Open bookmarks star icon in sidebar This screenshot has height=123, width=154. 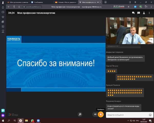point(3,17)
